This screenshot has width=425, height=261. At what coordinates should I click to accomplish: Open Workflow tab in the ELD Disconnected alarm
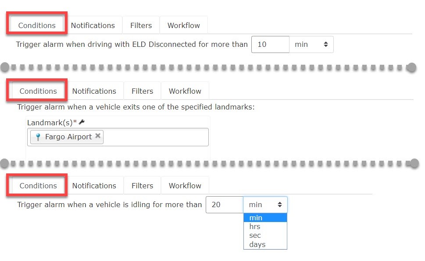pyautogui.click(x=183, y=25)
